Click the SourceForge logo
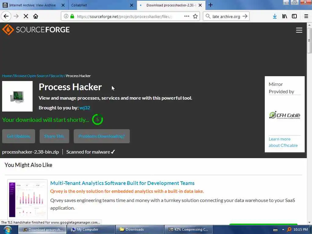312x234 pixels. (36, 30)
